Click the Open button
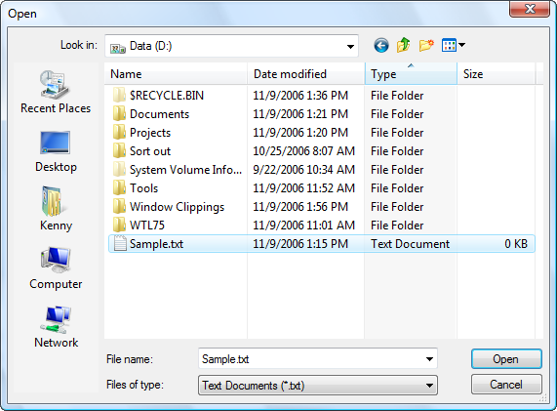This screenshot has width=557, height=411. (506, 359)
